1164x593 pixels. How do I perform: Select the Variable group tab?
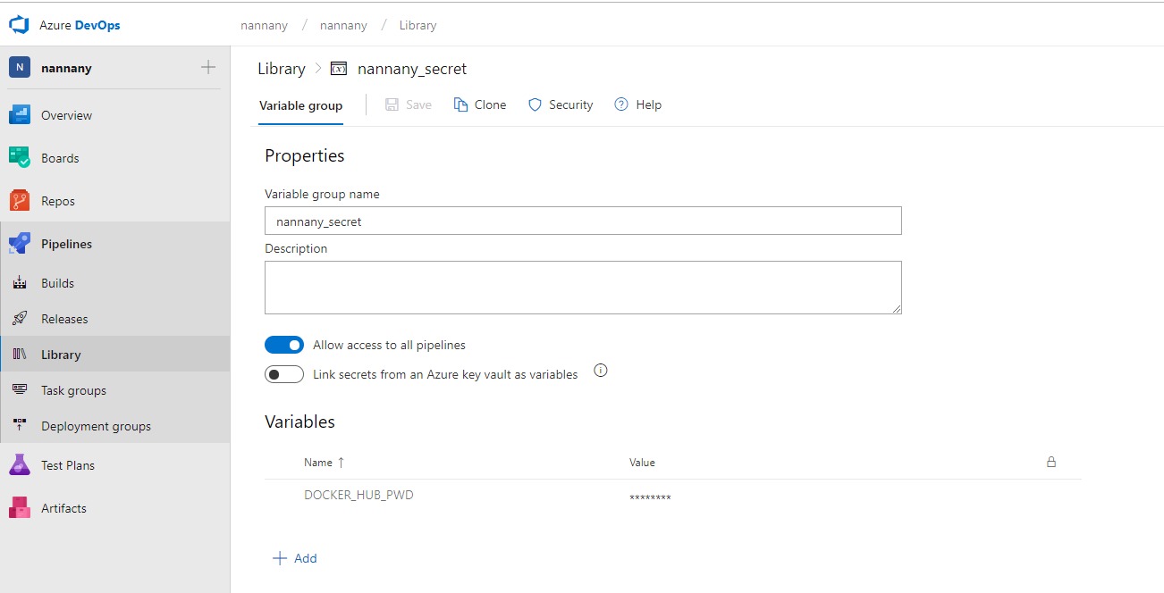click(x=300, y=105)
